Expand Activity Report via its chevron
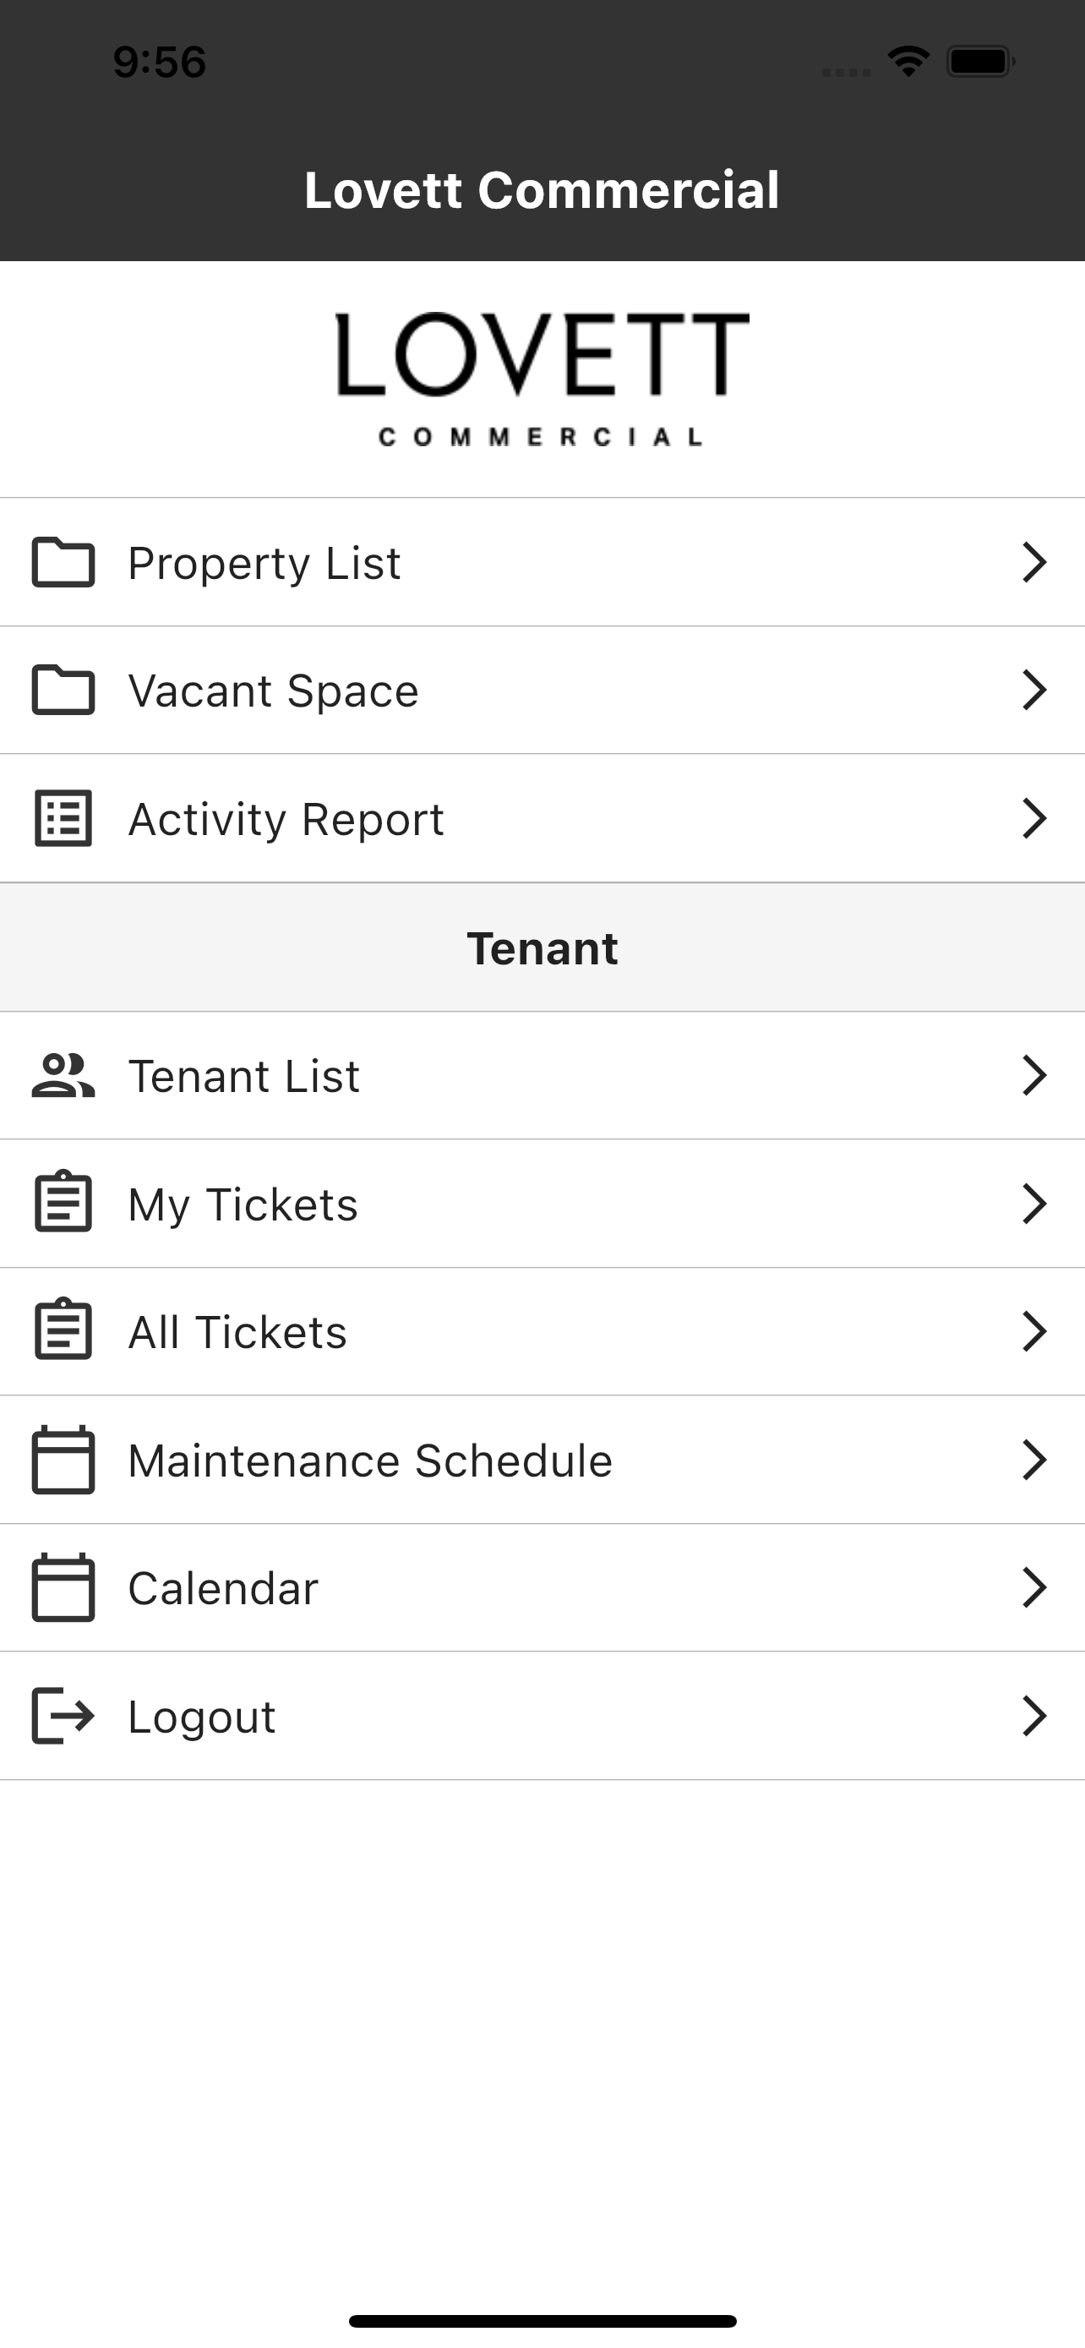This screenshot has height=2348, width=1085. (x=1034, y=818)
